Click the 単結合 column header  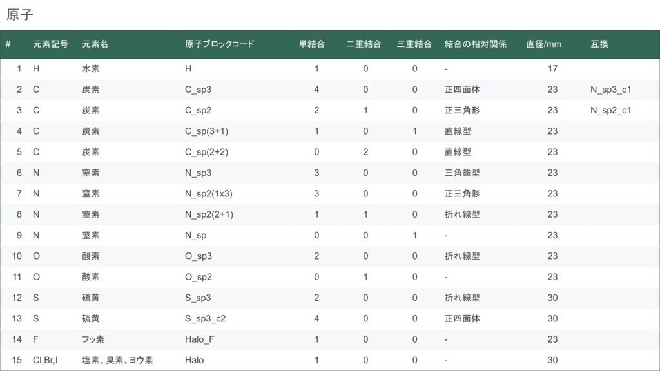click(311, 44)
